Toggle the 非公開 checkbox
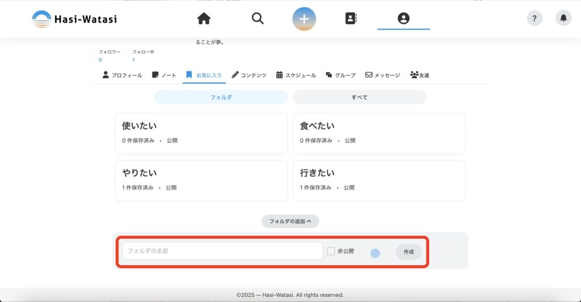 (331, 251)
